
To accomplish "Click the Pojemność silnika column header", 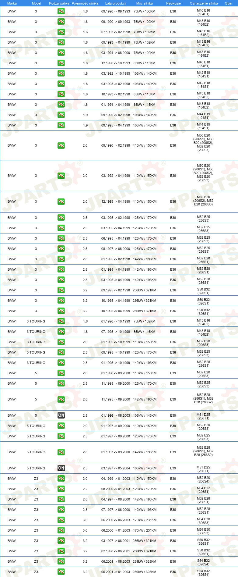I will coord(85,3).
